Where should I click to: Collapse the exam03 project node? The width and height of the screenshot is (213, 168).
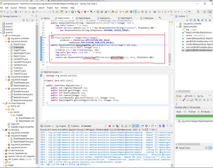(x=1, y=32)
